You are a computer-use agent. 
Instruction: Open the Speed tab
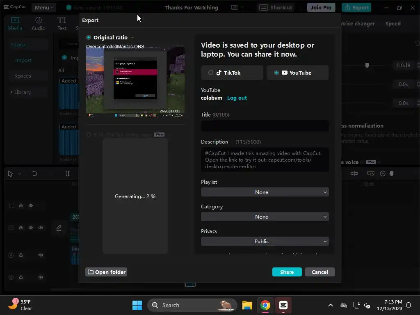tap(393, 23)
